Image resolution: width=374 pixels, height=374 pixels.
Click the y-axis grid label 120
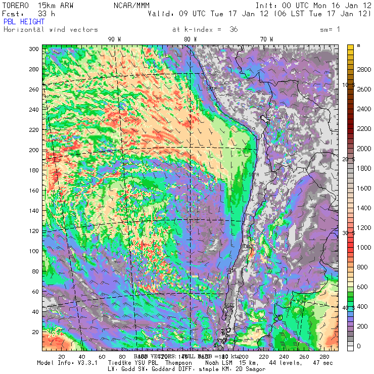34,231
